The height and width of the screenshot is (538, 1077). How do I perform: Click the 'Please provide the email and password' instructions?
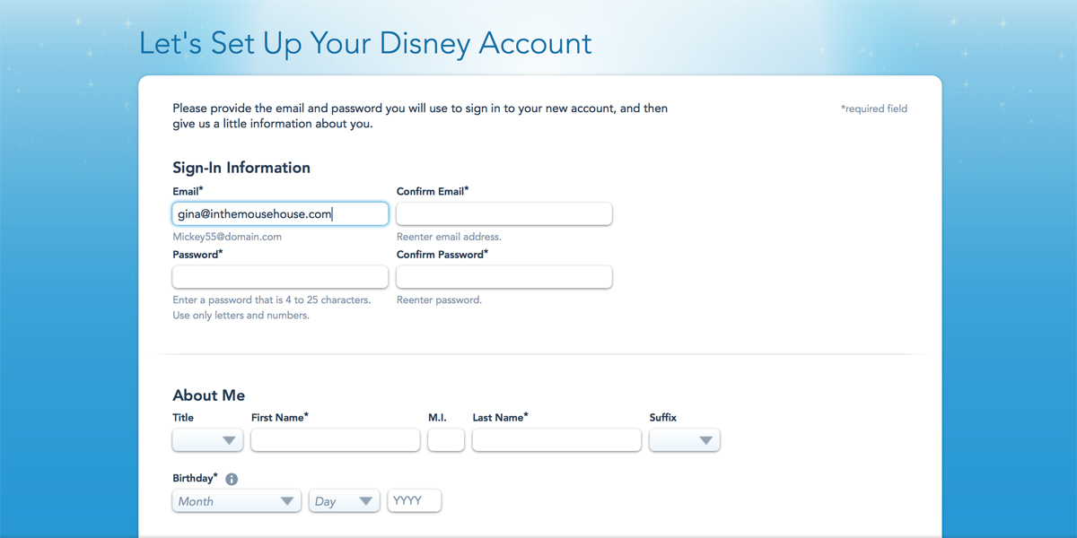point(420,116)
